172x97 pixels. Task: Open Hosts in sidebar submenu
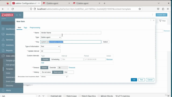pyautogui.click(x=8, y=73)
